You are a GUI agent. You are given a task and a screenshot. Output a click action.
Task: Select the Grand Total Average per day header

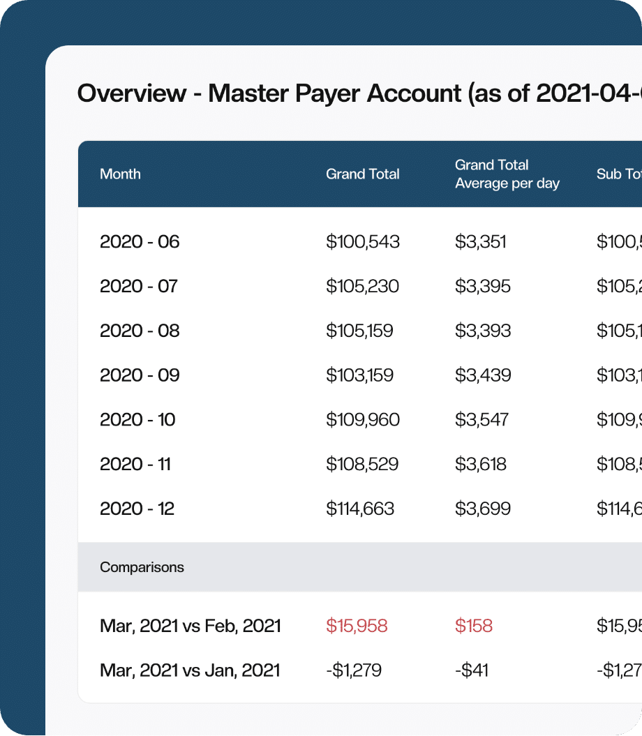point(507,174)
